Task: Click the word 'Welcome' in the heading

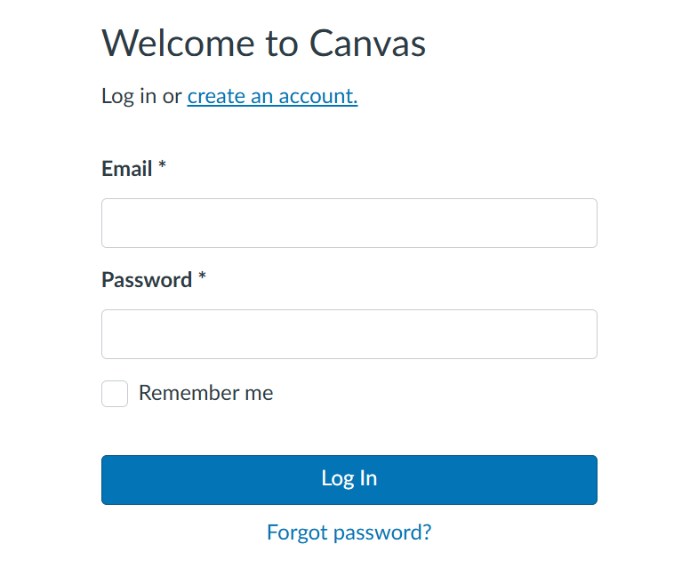Action: coord(178,44)
